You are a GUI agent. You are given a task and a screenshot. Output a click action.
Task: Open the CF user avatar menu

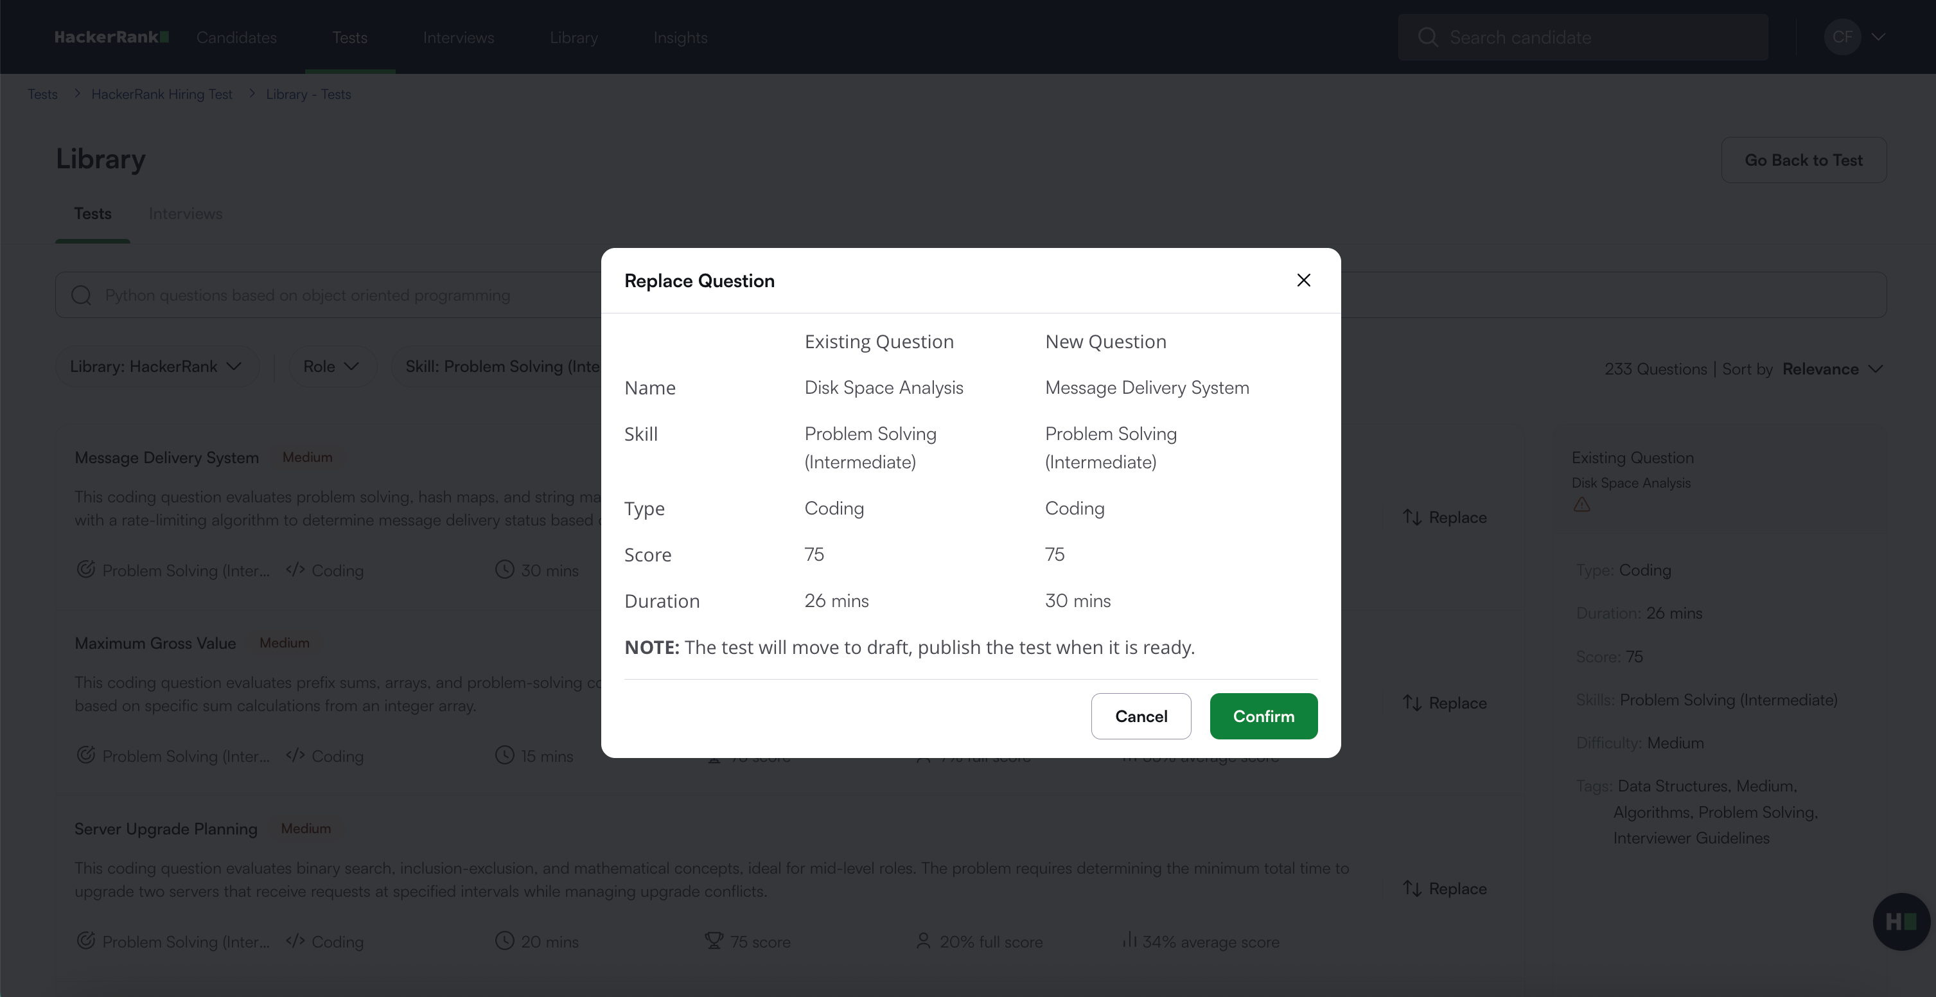(1842, 37)
